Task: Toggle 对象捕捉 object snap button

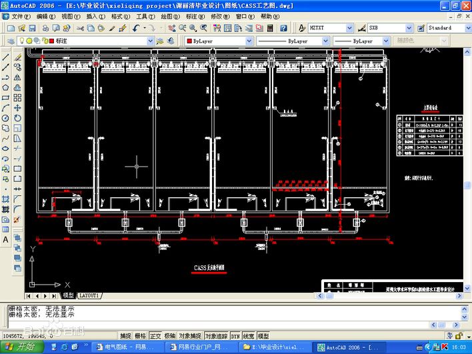Action: coord(190,335)
